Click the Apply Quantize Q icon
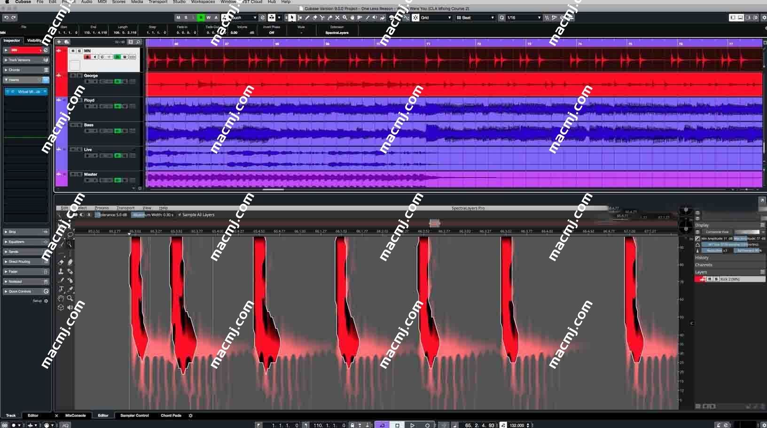The image size is (767, 428). tap(502, 17)
